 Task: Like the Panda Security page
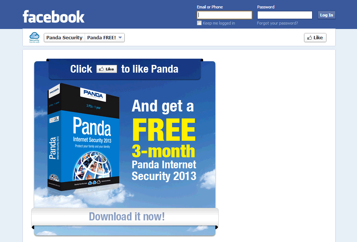click(x=315, y=38)
